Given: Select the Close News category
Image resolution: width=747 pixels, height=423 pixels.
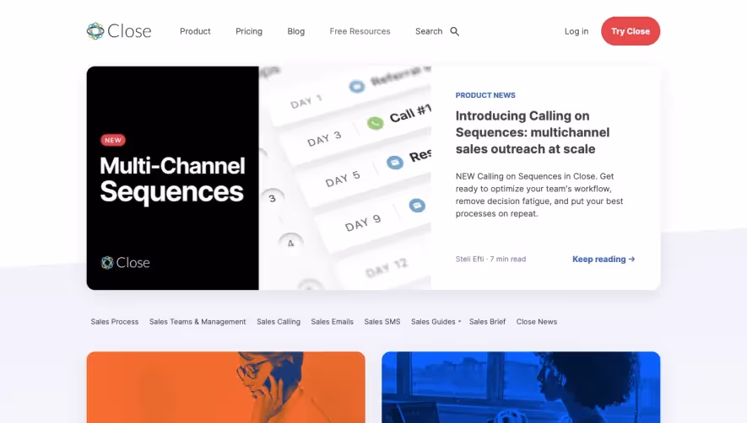Looking at the screenshot, I should [x=537, y=322].
